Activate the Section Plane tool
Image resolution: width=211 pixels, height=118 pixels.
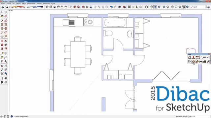click(x=6, y=82)
